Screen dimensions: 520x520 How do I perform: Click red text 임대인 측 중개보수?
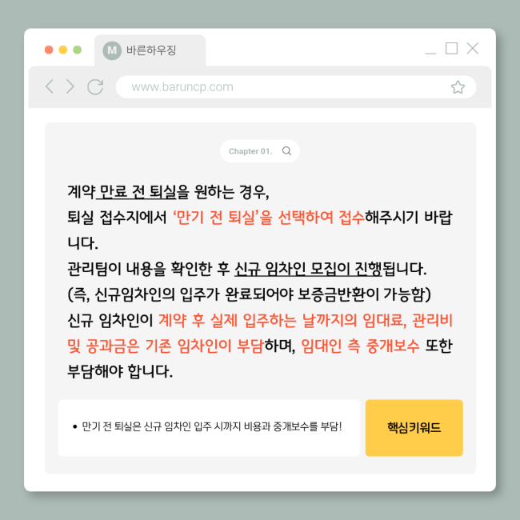click(x=360, y=346)
